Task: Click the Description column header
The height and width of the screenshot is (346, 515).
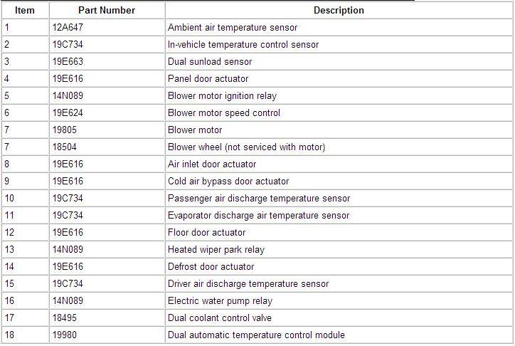Action: click(x=339, y=11)
